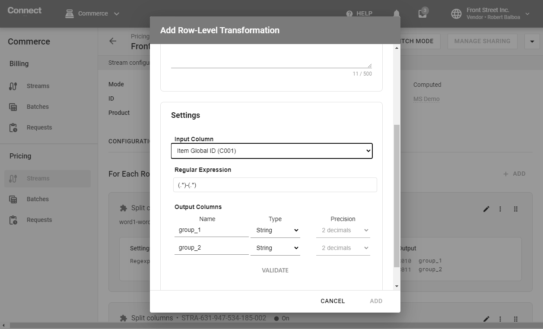
Task: Click the drag handle on first transformation card
Action: (x=516, y=209)
